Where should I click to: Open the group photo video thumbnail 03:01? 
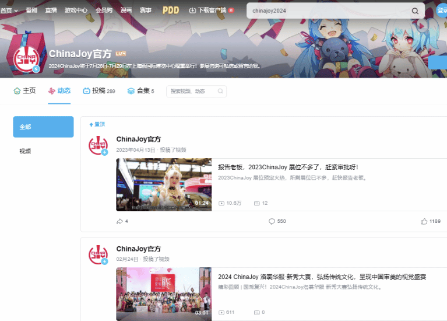pyautogui.click(x=164, y=294)
